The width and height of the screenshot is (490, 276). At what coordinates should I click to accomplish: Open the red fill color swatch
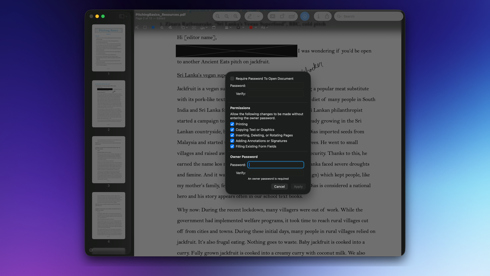[251, 28]
